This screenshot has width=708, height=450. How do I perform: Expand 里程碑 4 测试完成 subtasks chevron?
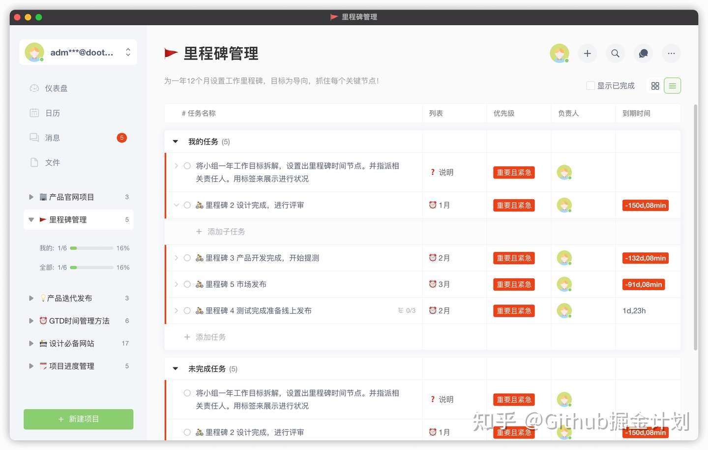176,311
